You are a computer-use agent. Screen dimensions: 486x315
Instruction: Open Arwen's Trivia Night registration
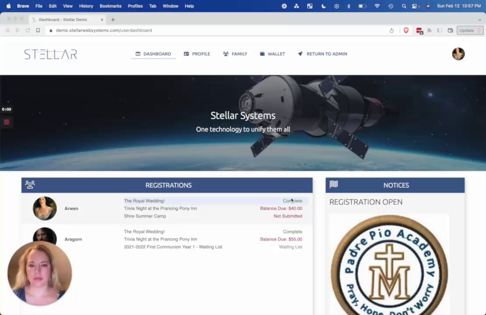pyautogui.click(x=160, y=208)
